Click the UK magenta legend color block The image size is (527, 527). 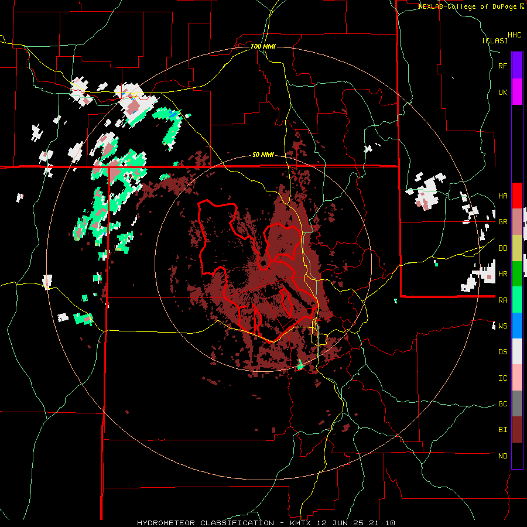coord(517,92)
